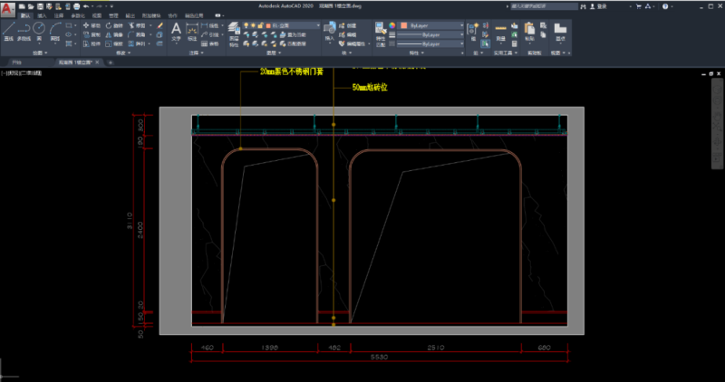Select the Line (直线) drawing tool
The height and width of the screenshot is (382, 725).
8,32
